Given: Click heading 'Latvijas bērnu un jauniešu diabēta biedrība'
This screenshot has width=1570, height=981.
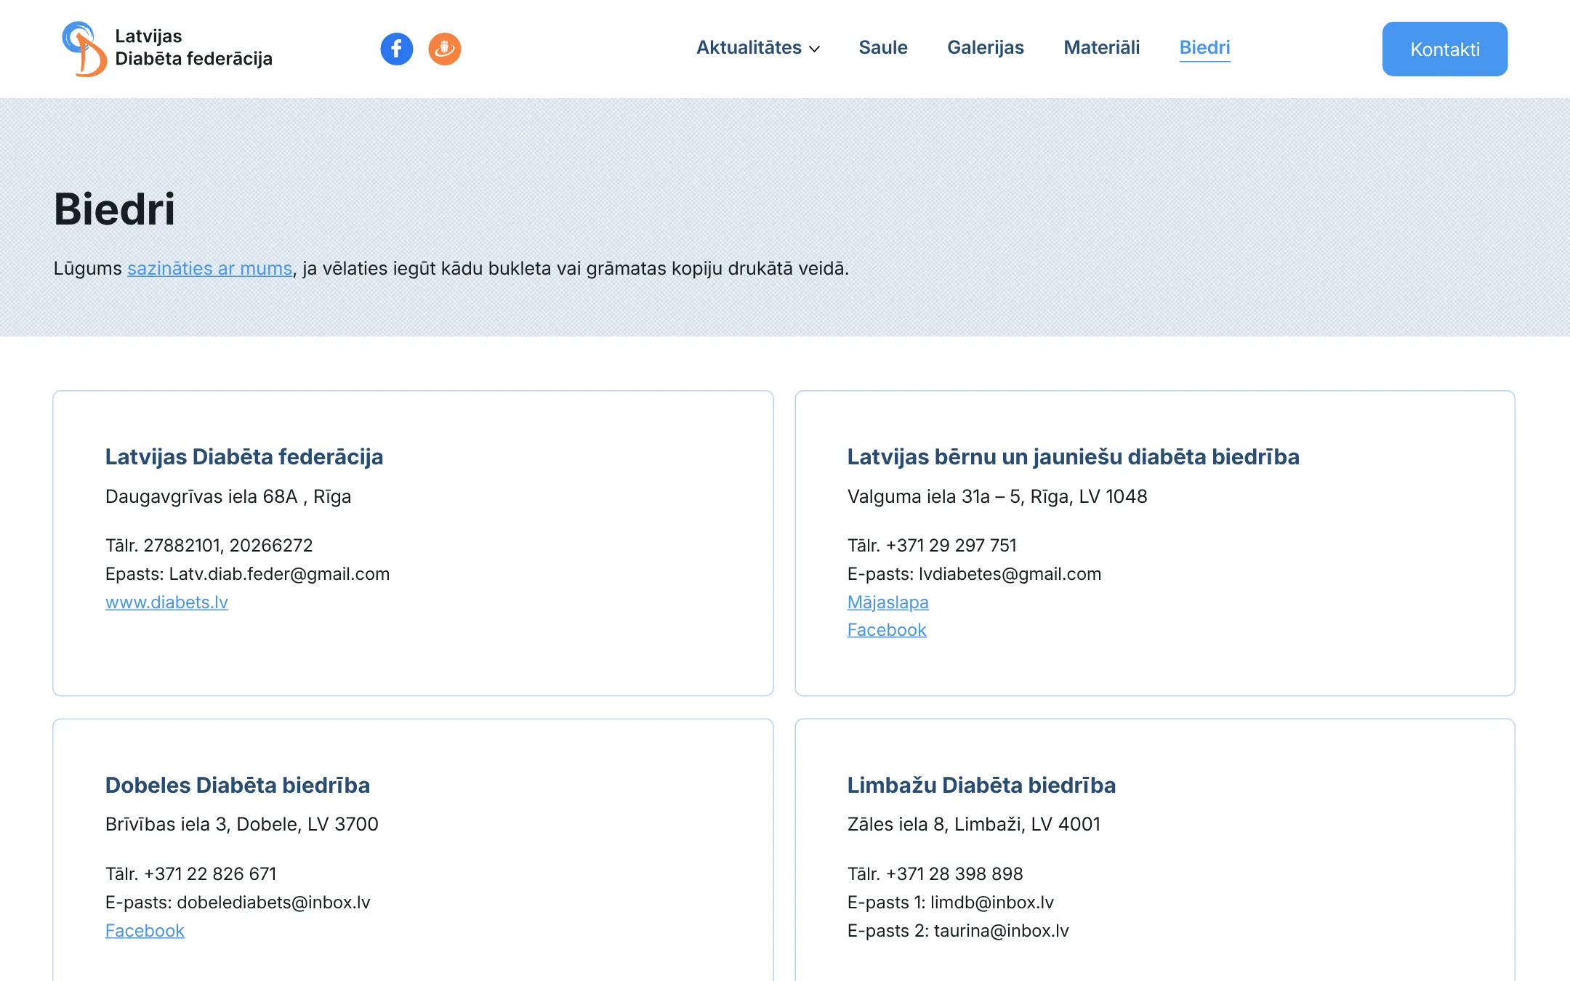Looking at the screenshot, I should tap(1074, 457).
